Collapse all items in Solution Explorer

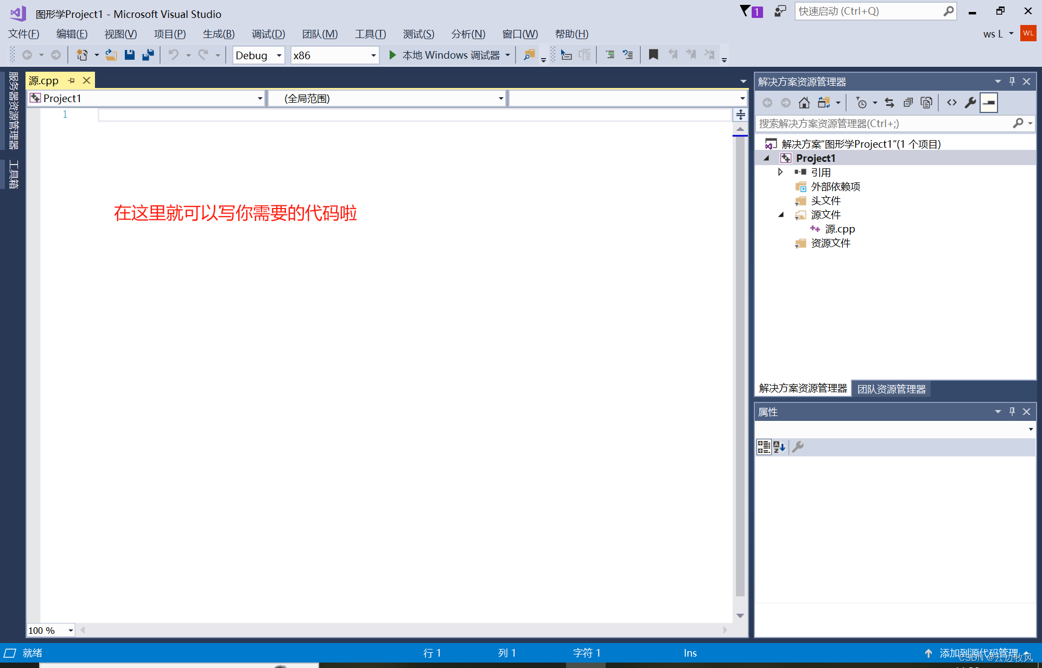tap(908, 103)
